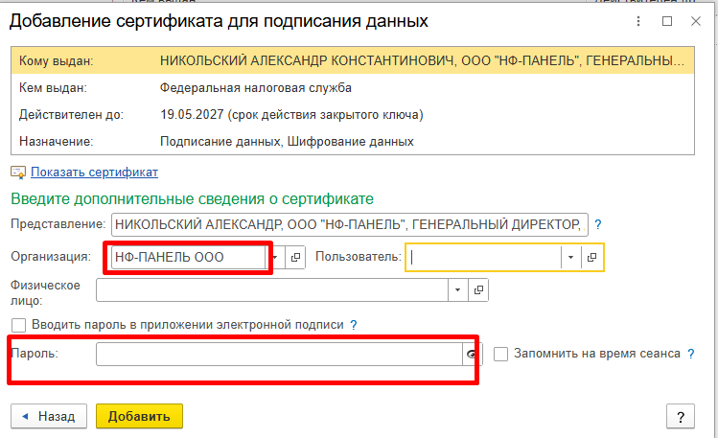Show help for Запомнить на время сеанса
The width and height of the screenshot is (718, 438).
pyautogui.click(x=690, y=354)
